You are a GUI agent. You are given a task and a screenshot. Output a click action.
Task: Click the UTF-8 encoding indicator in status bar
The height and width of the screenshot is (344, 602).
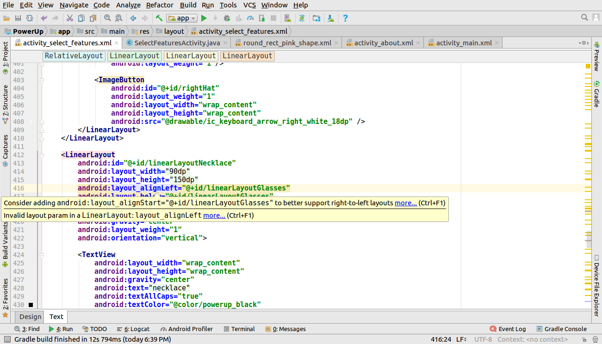483,339
